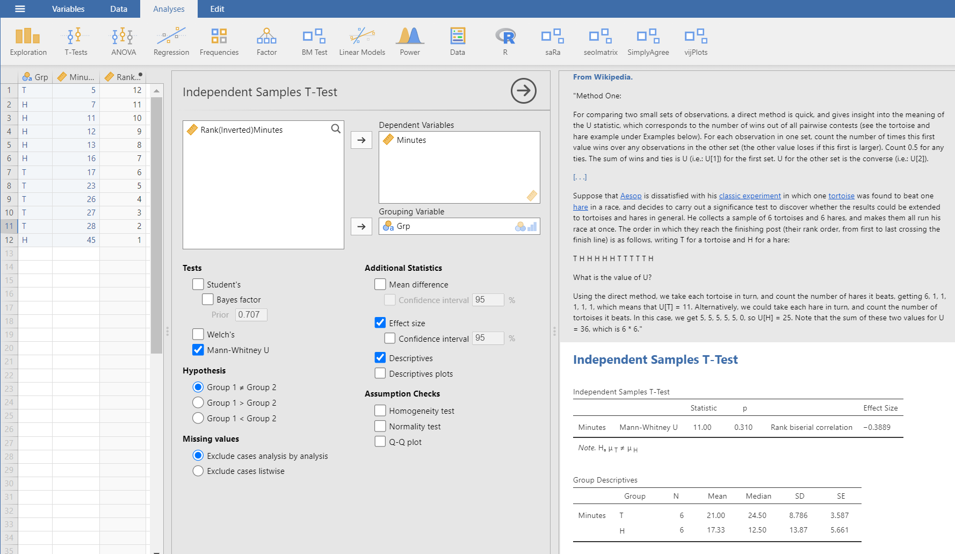Click the Effect size confidence interval field

tap(488, 338)
